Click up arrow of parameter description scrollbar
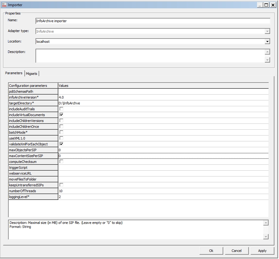The width and height of the screenshot is (279, 259). (266, 223)
